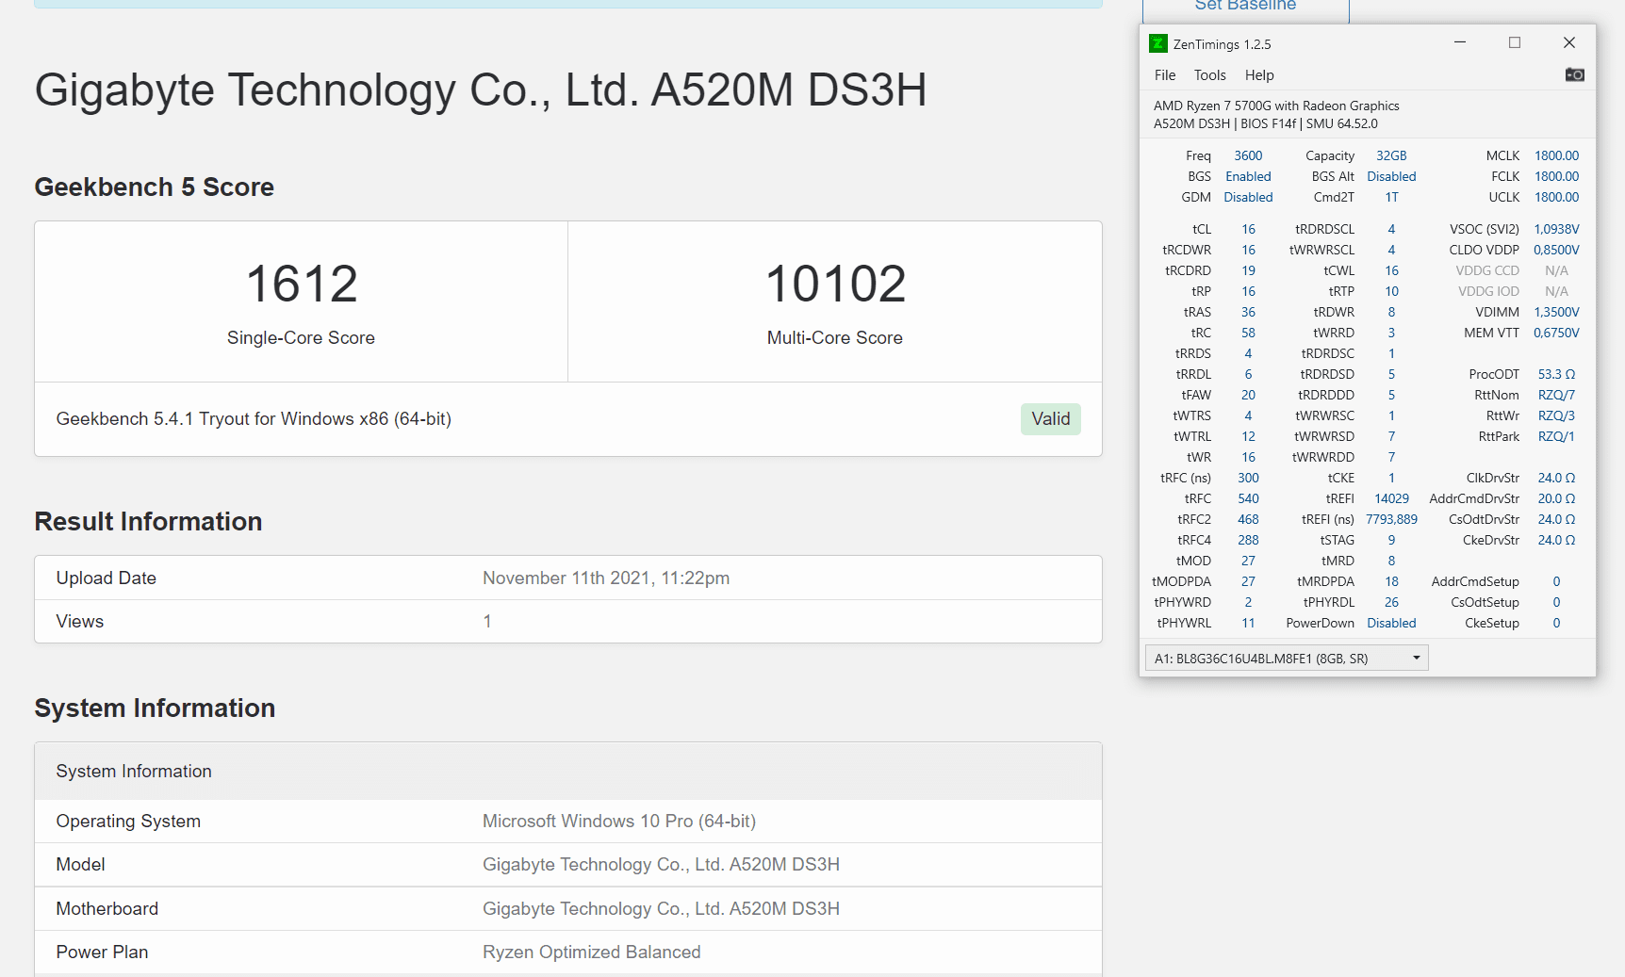Click the VSOC (SVI2) value 1,0938V
Viewport: 1625px width, 977px height.
tap(1556, 229)
